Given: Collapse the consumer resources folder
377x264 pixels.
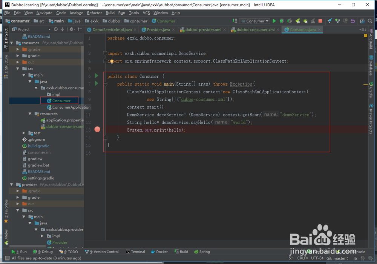Looking at the screenshot, I should click(30, 114).
